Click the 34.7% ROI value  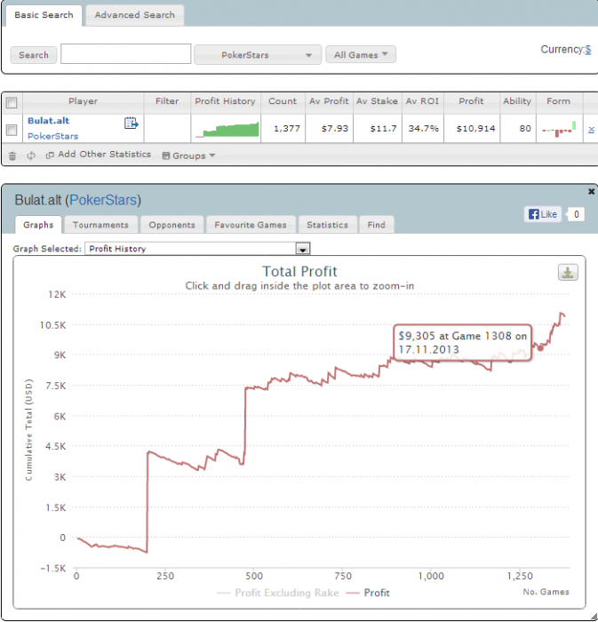424,129
